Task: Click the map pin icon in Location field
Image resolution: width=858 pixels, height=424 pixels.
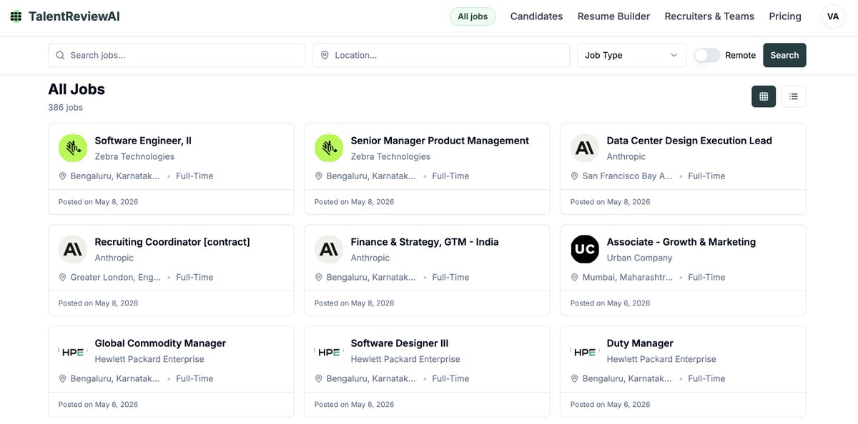Action: pyautogui.click(x=325, y=55)
